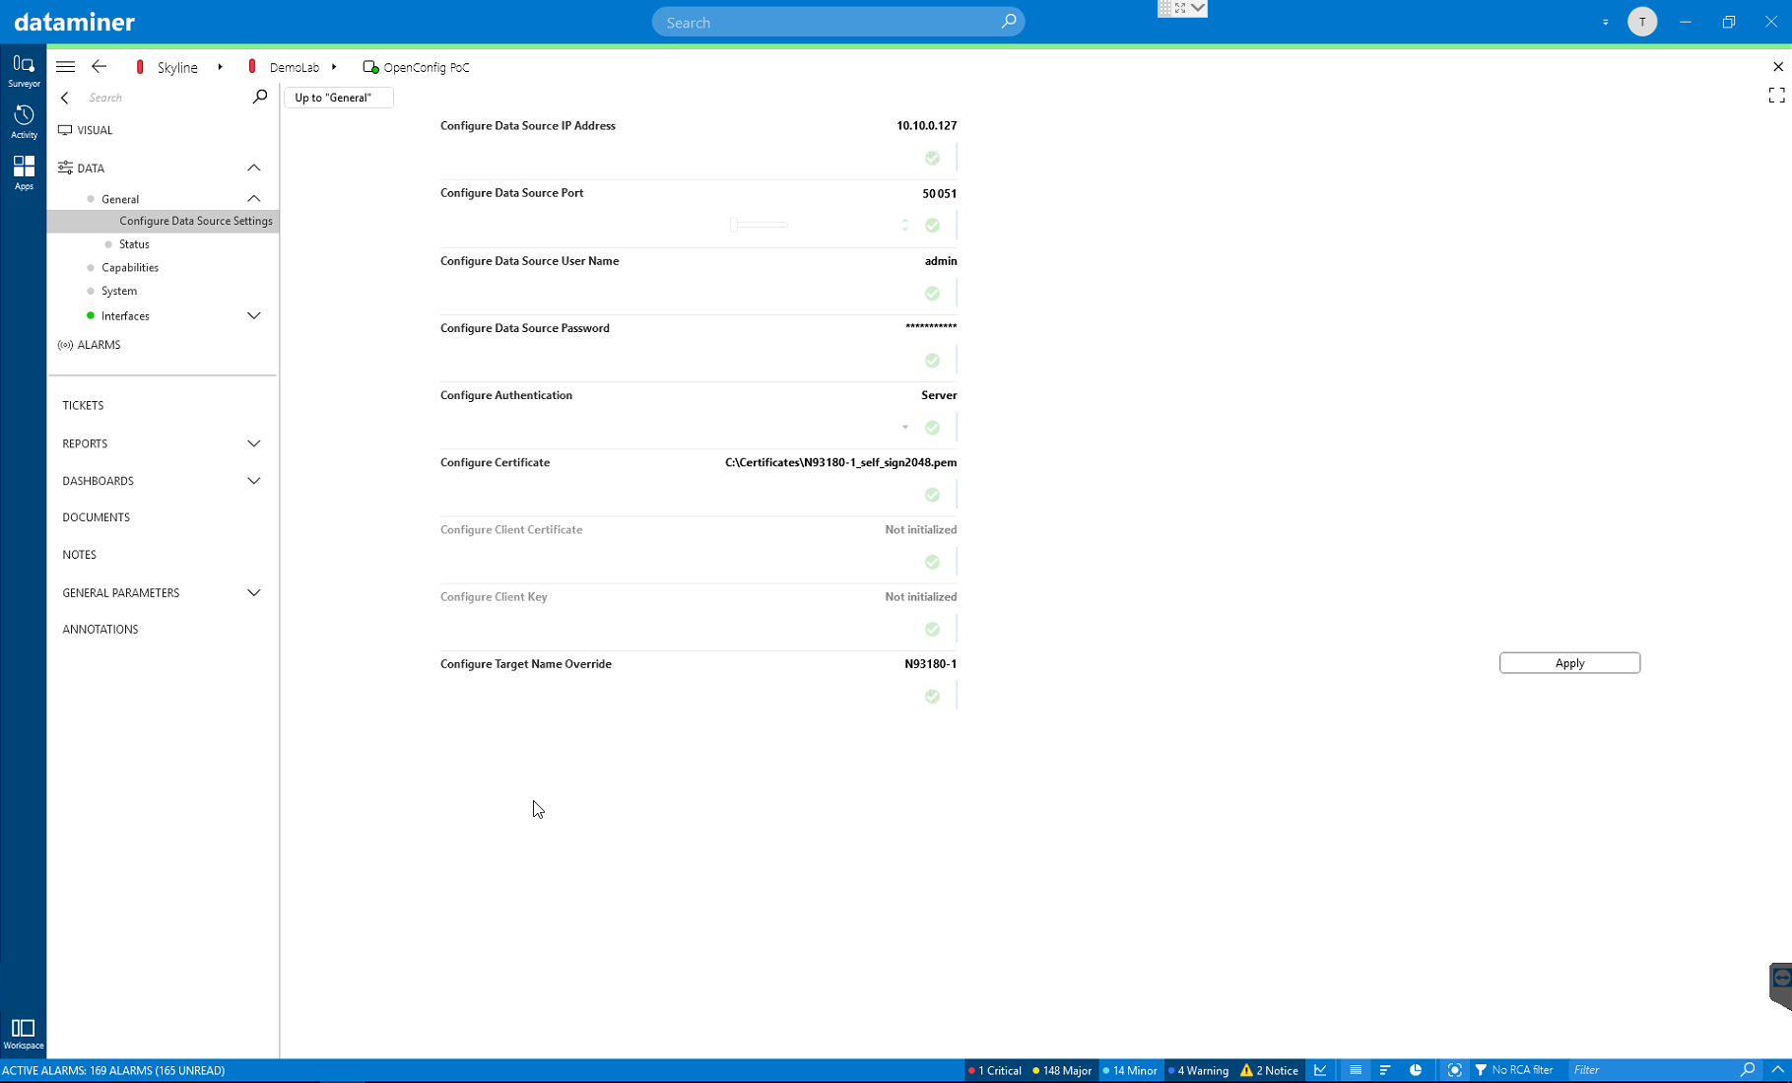Close the OpenConfig PoC card
The height and width of the screenshot is (1083, 1792).
pyautogui.click(x=1777, y=67)
